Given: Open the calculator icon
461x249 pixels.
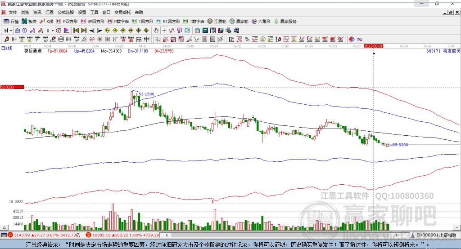Looking at the screenshot, I should (205, 31).
